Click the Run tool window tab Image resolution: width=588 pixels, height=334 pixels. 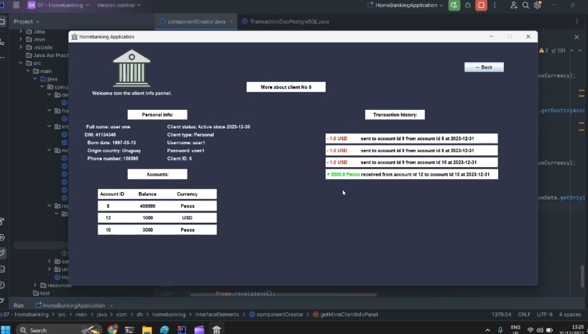pos(19,305)
